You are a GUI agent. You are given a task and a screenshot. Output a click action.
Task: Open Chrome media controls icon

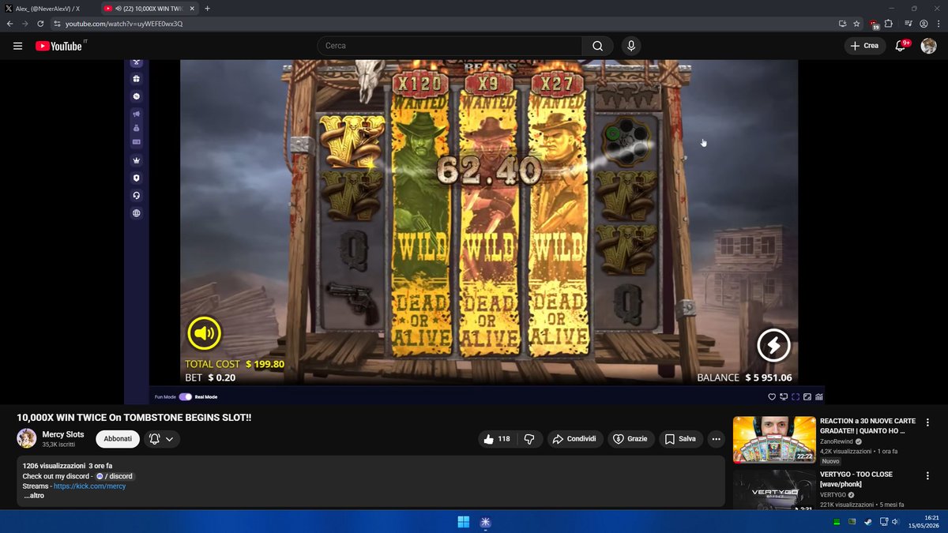pos(908,24)
